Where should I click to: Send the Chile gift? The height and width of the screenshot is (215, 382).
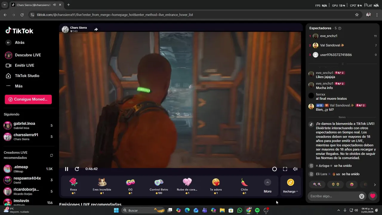click(244, 186)
